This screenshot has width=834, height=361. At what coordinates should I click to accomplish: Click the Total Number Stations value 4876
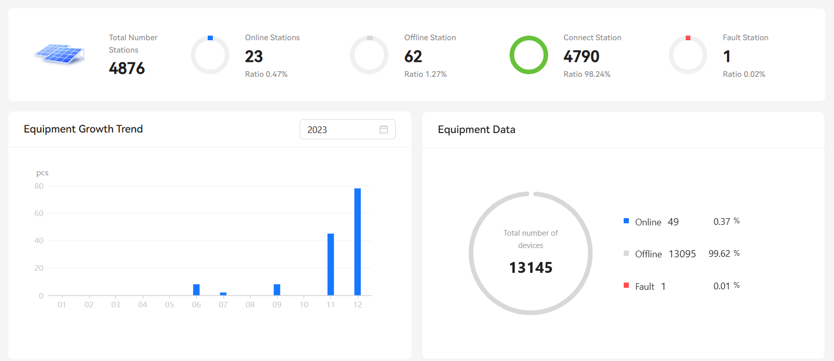click(x=127, y=68)
